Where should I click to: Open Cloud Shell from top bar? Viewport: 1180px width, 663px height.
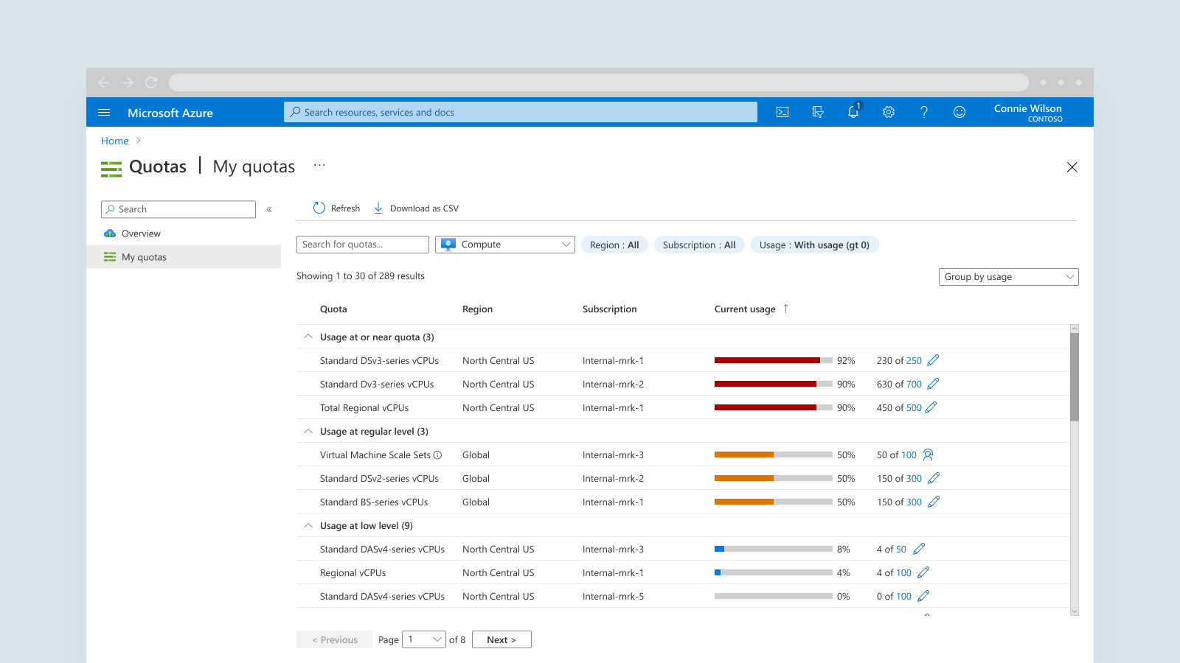tap(782, 112)
